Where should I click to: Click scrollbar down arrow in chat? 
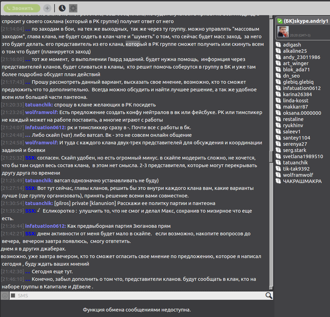coord(271,288)
